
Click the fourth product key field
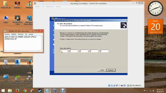click(x=94, y=51)
